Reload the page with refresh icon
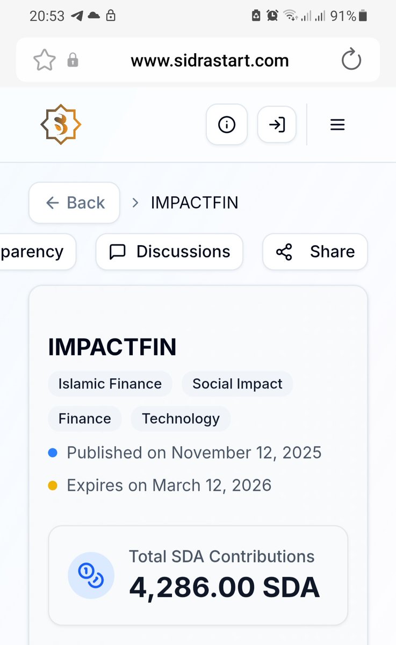 351,60
